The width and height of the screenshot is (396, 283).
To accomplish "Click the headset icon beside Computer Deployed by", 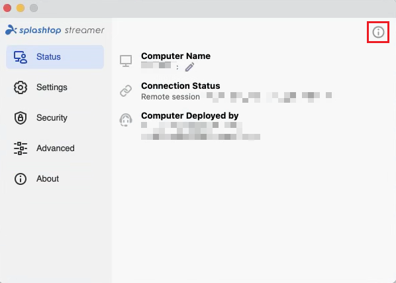I will pyautogui.click(x=126, y=120).
